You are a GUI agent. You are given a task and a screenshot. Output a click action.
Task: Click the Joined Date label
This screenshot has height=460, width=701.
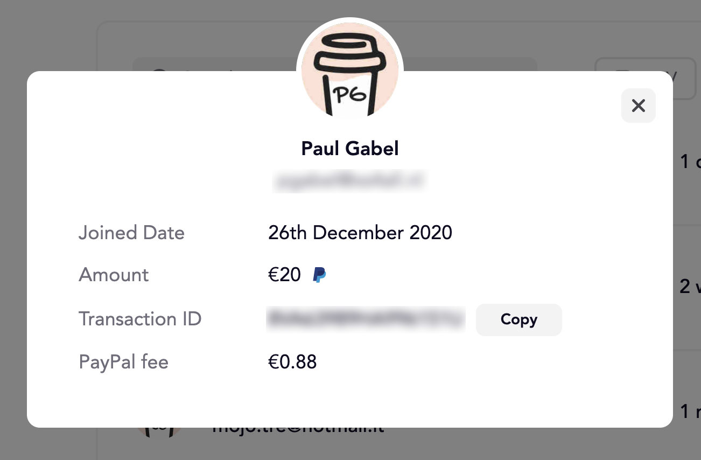point(132,233)
